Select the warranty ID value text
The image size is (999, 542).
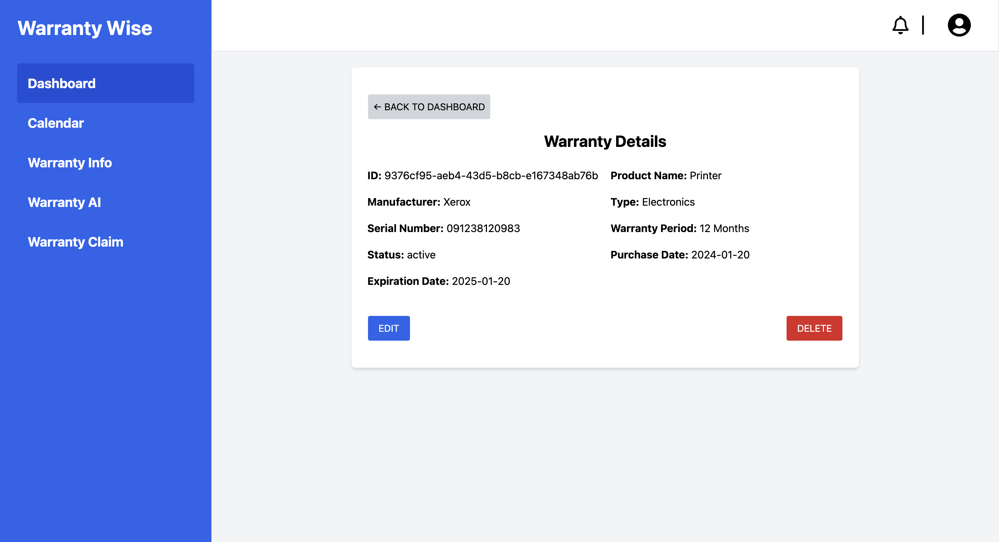click(x=491, y=176)
